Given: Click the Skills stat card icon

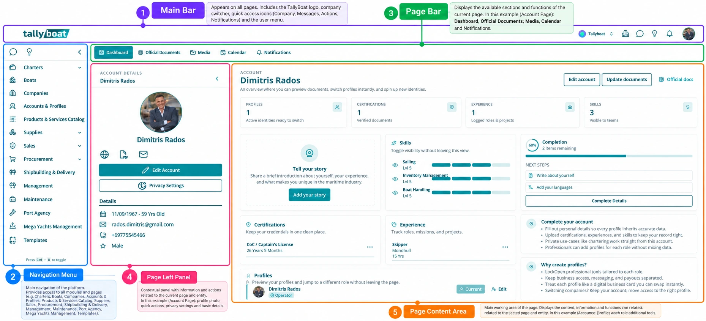Looking at the screenshot, I should coord(687,107).
